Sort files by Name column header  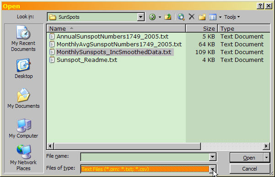tap(116, 28)
